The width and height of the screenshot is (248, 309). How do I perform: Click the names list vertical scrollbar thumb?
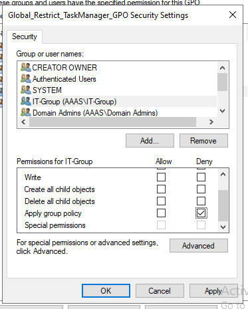pos(222,82)
